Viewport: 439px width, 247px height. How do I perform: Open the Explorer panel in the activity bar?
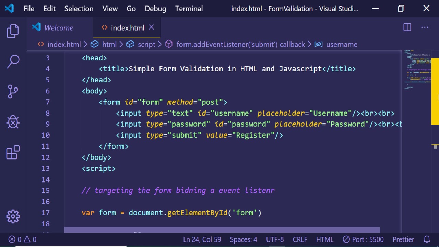pyautogui.click(x=13, y=31)
